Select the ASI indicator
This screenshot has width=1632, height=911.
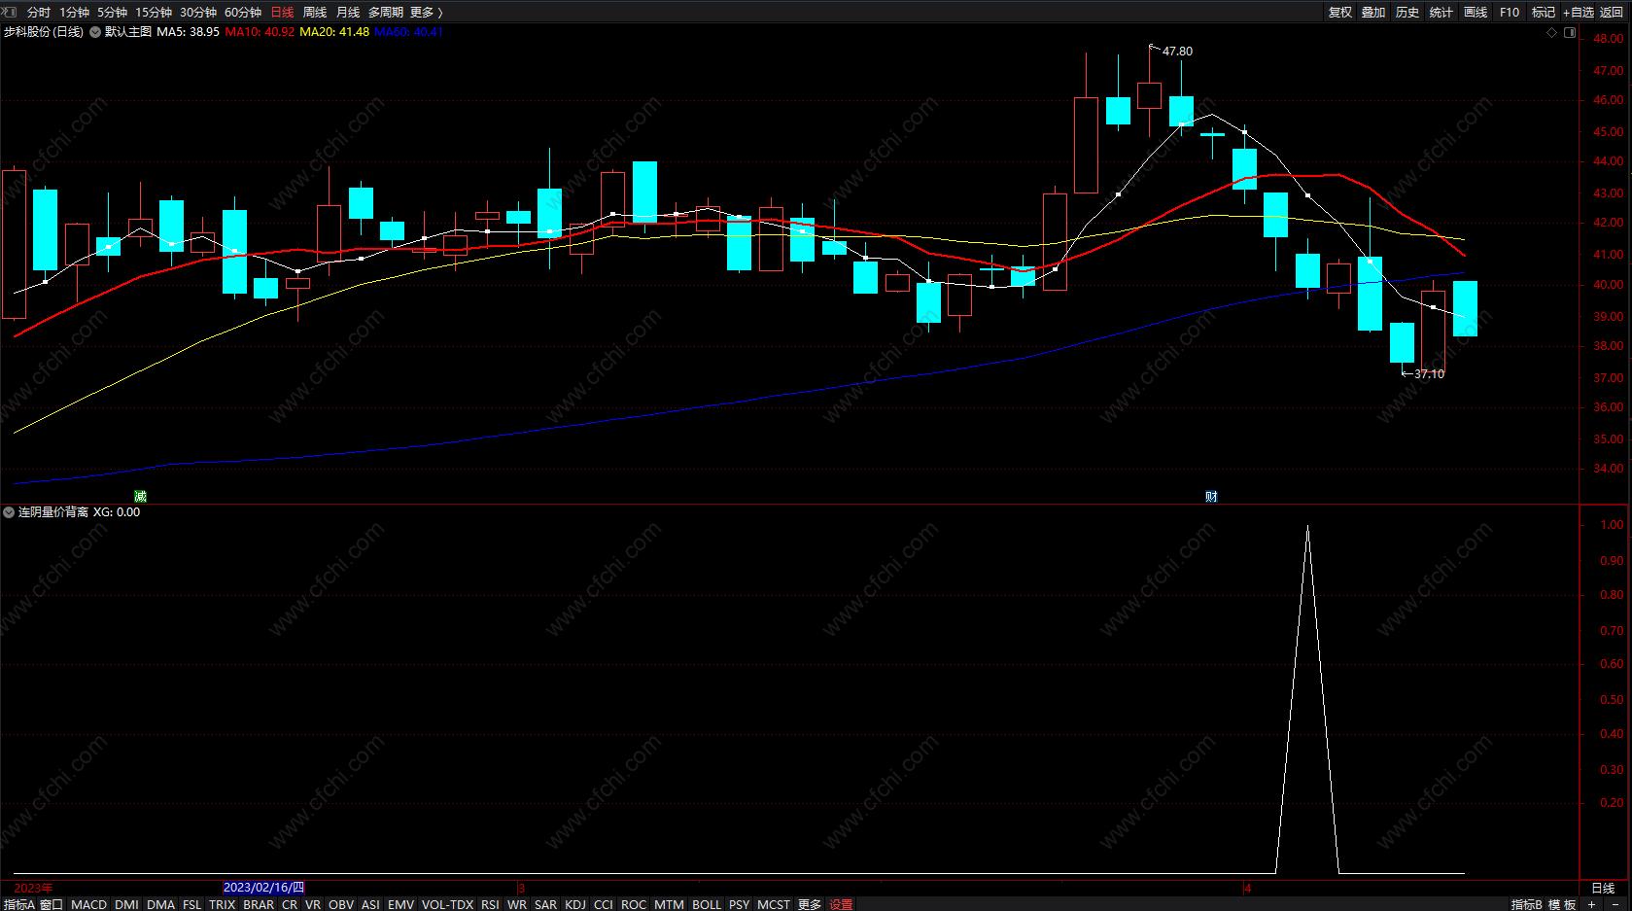(x=370, y=904)
